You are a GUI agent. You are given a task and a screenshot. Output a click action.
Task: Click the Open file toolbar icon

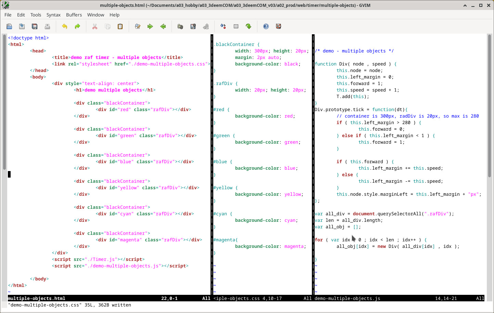(9, 26)
